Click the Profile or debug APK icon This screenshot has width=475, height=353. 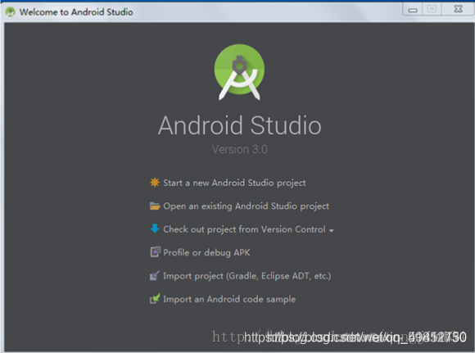click(155, 251)
